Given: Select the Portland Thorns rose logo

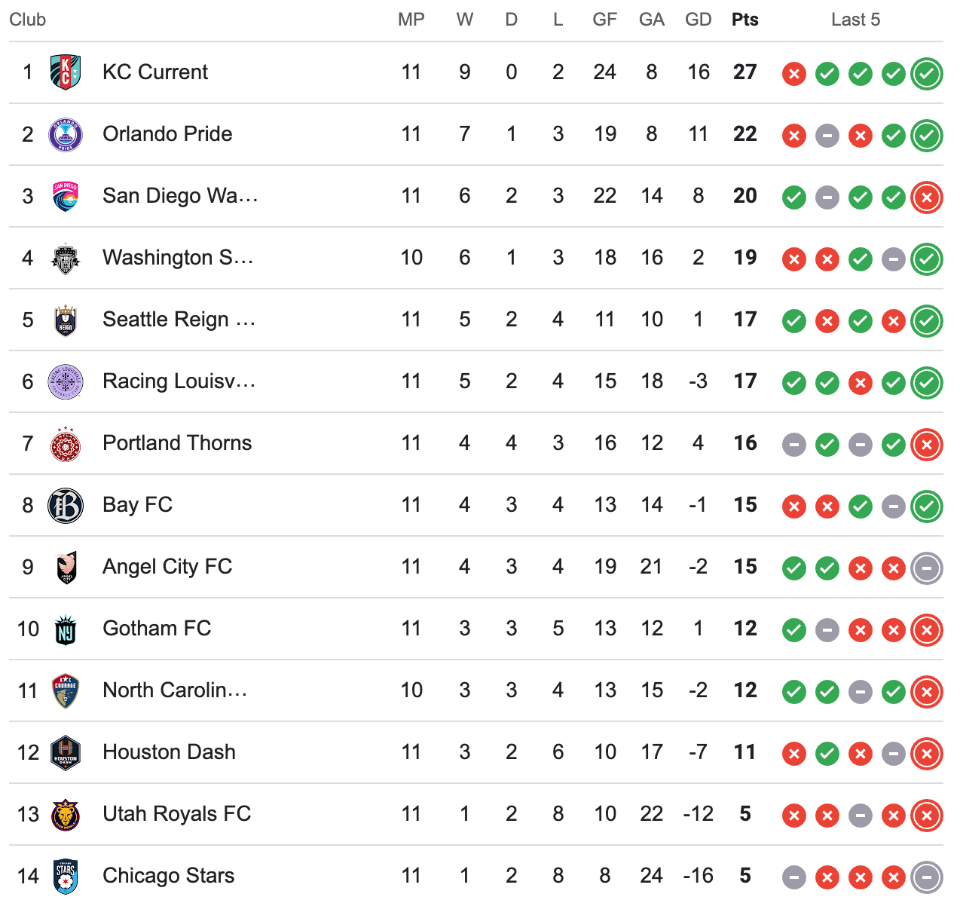Looking at the screenshot, I should [x=66, y=443].
